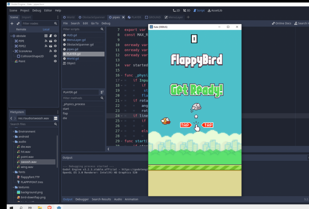
Task: Collapse the audio folder
Action: click(14, 142)
